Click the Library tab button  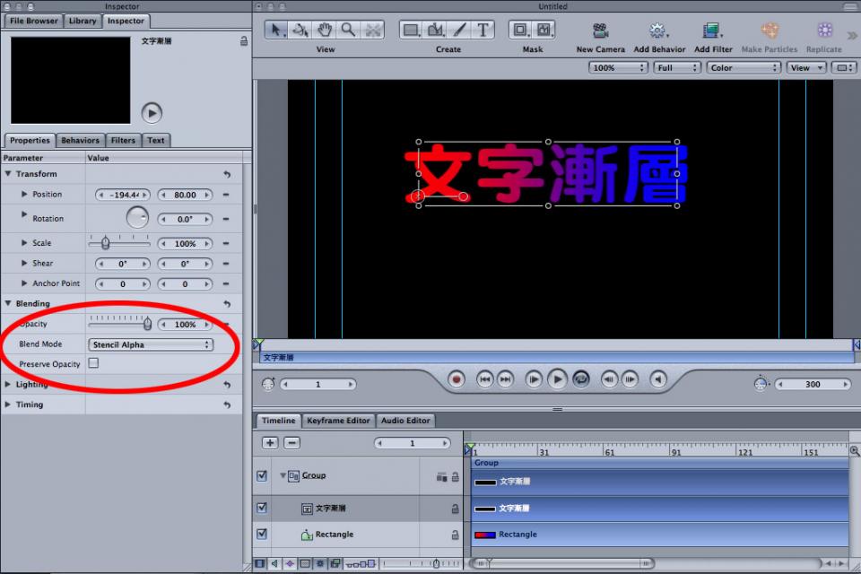point(83,21)
